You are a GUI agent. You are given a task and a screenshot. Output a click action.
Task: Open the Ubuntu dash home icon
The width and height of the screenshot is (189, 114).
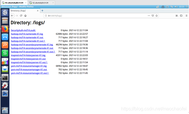[5, 13]
